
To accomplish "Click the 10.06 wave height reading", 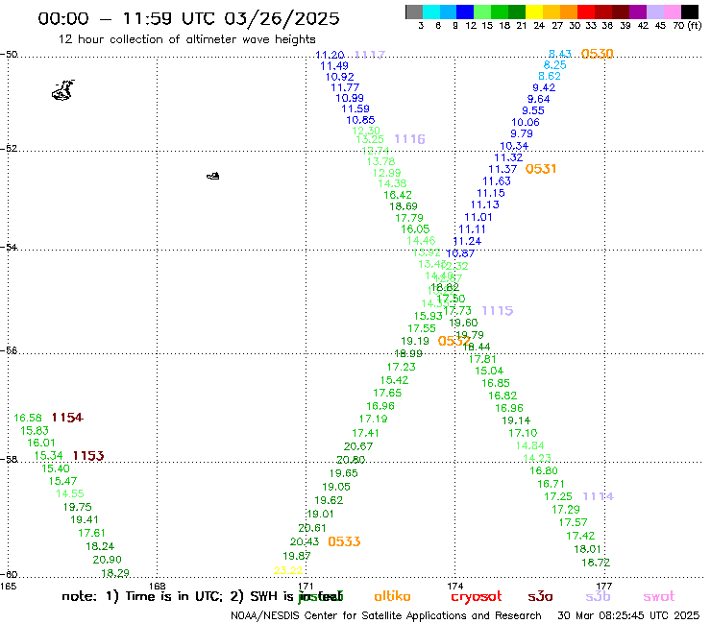I will [x=526, y=122].
